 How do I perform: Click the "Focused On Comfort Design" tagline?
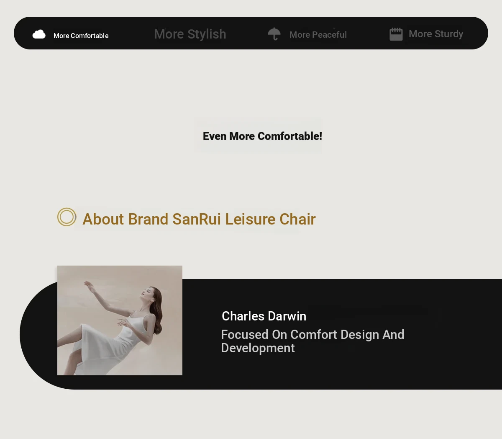pos(312,335)
